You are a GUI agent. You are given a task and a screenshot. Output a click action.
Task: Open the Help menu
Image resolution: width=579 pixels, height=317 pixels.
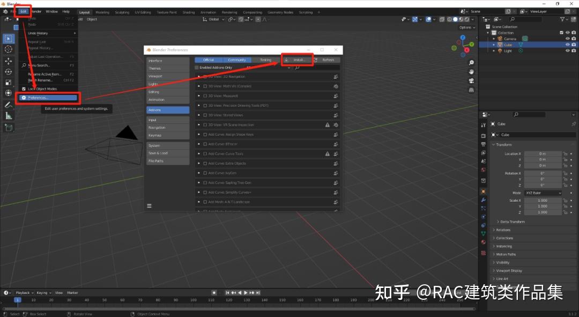(x=66, y=11)
